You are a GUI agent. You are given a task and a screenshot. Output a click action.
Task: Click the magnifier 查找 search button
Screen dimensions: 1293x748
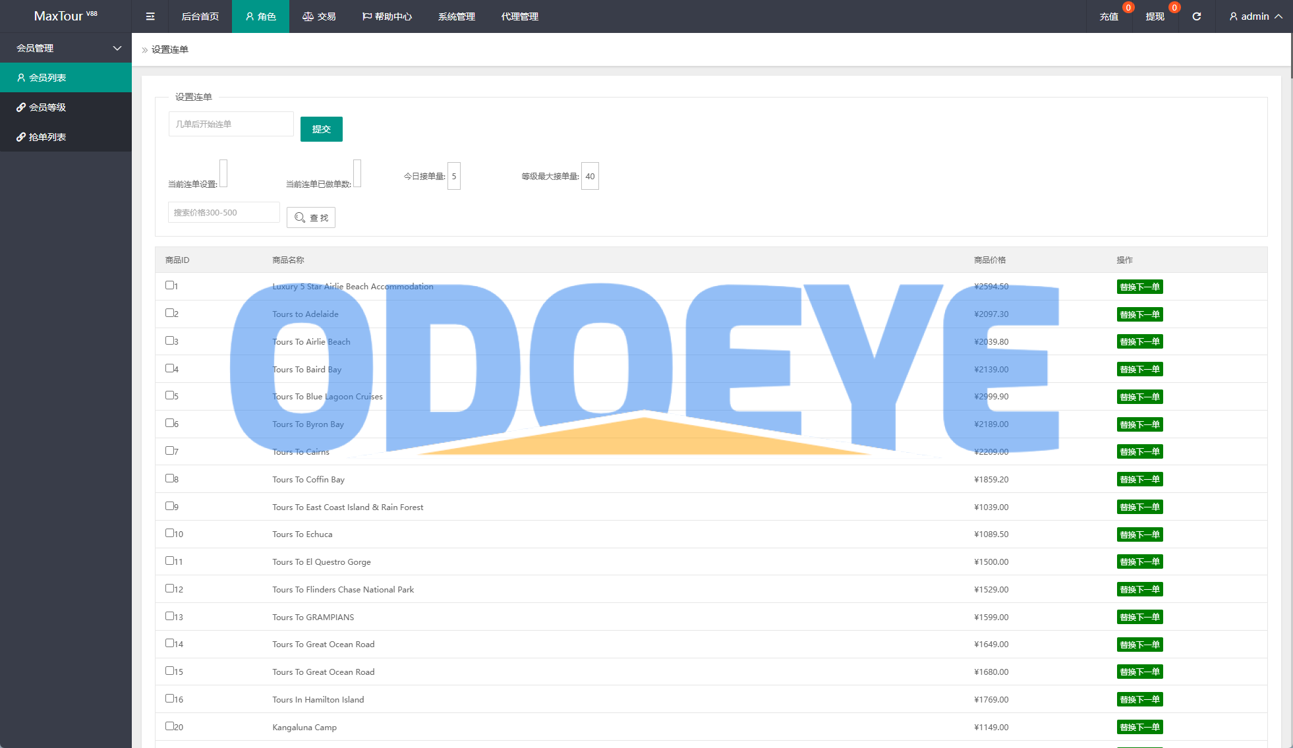point(311,217)
